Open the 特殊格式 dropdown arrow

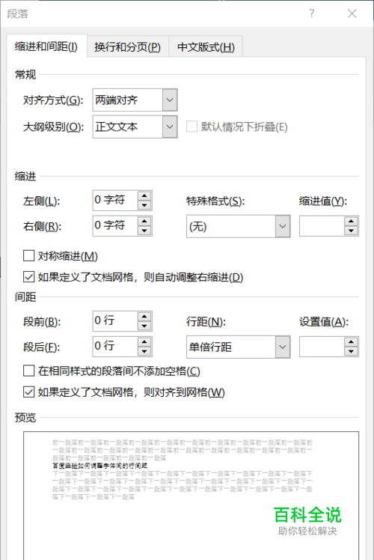[x=283, y=226]
